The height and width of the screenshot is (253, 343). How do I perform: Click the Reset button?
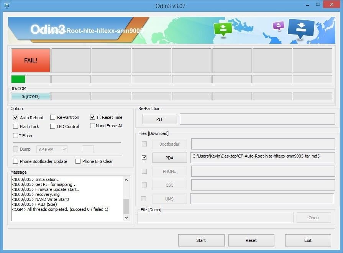[251, 240]
